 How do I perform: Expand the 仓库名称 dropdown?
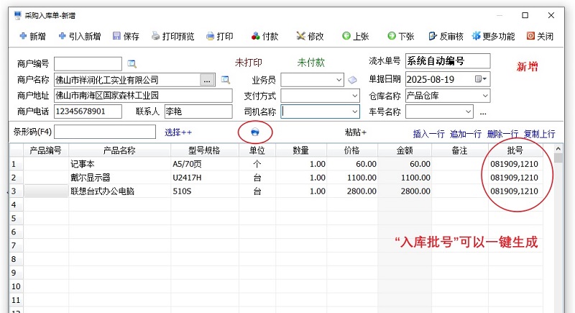[x=484, y=96]
